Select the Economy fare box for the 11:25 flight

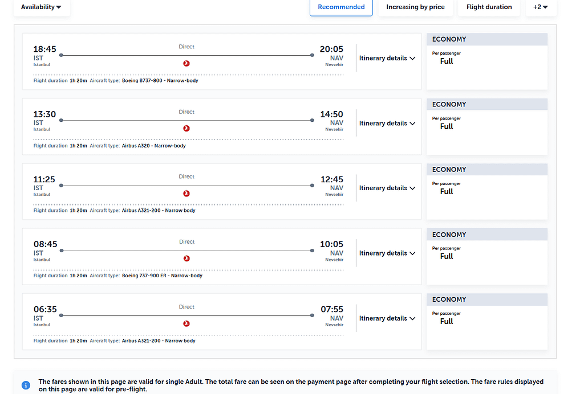[487, 192]
